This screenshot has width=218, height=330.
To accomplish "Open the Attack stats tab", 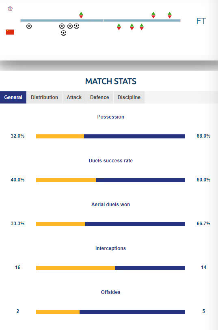I will click(x=74, y=97).
